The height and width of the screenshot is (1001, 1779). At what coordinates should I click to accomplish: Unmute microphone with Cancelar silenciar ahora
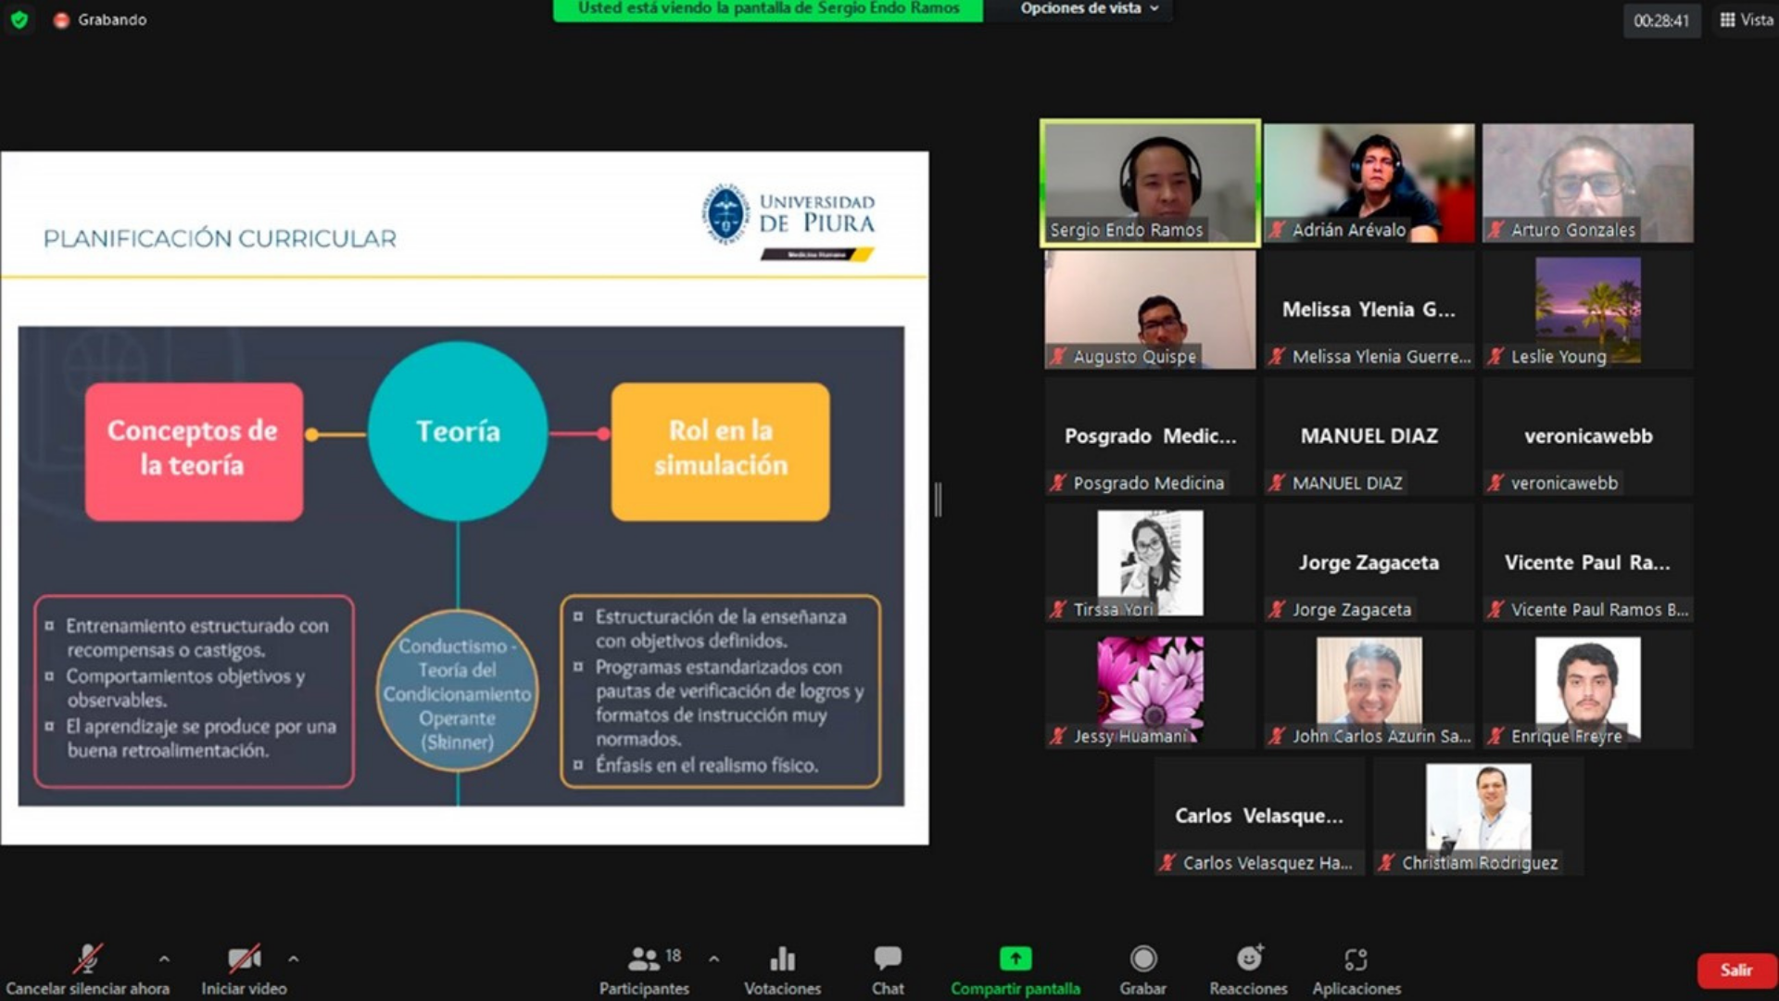tap(87, 958)
